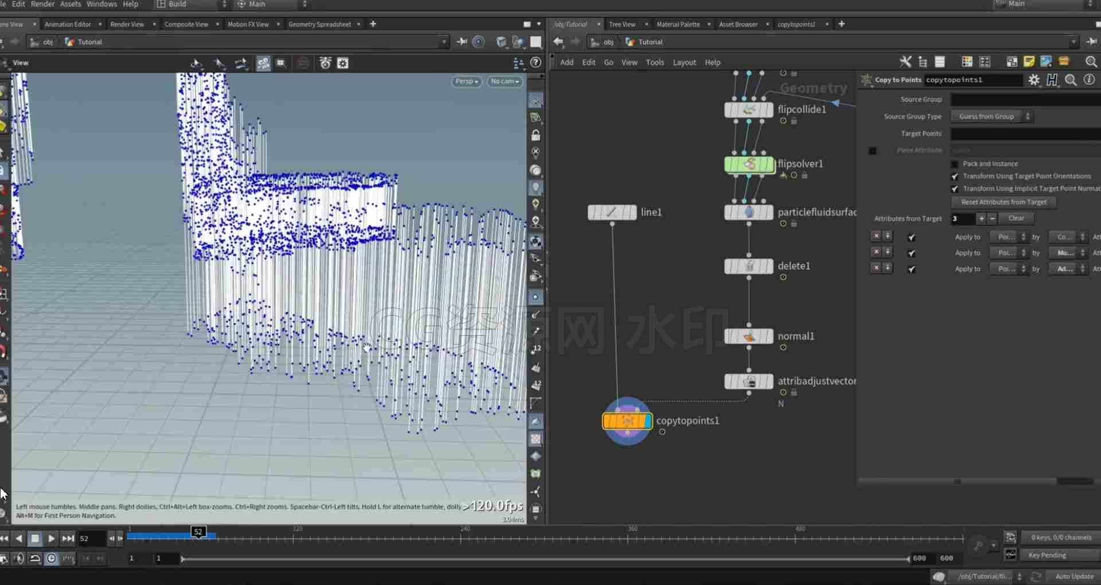The width and height of the screenshot is (1101, 585).
Task: Play the animation forward
Action: coord(51,539)
